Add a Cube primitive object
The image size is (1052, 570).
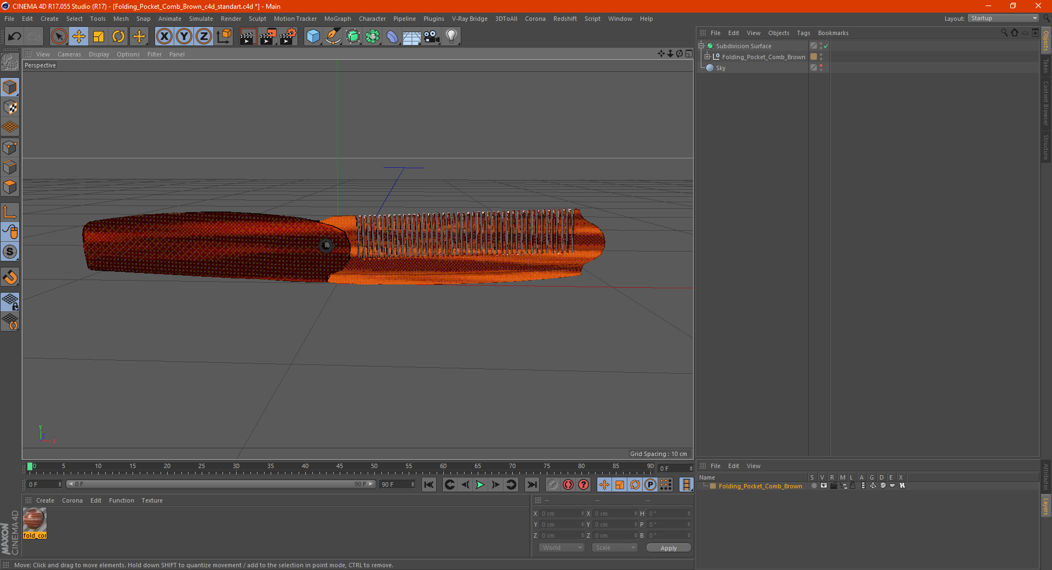[313, 37]
